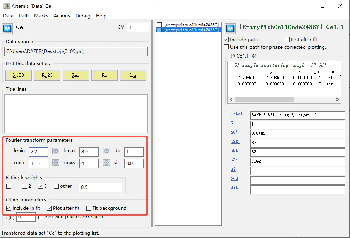Click the kmin value input field
Image resolution: width=350 pixels, height=238 pixels.
click(38, 152)
